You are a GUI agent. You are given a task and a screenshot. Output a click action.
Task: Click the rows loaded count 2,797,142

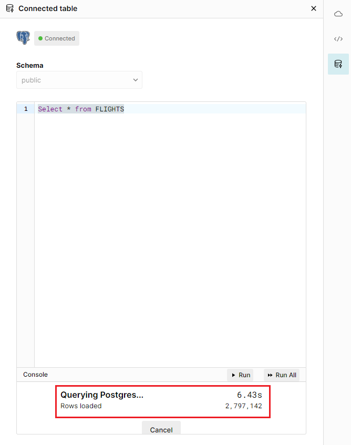243,406
